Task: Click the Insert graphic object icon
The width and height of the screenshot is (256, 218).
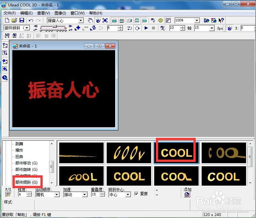Action: click(5, 62)
